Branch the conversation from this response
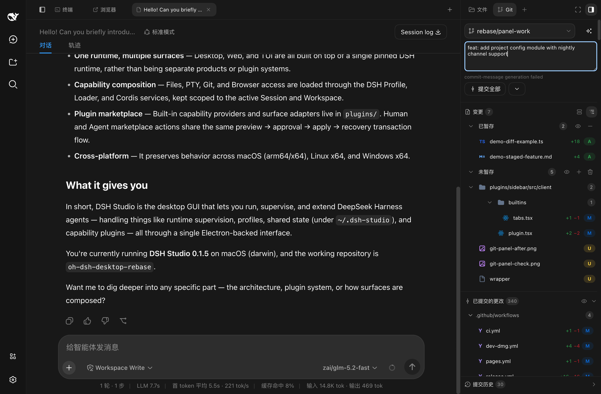601x394 pixels. pos(123,321)
